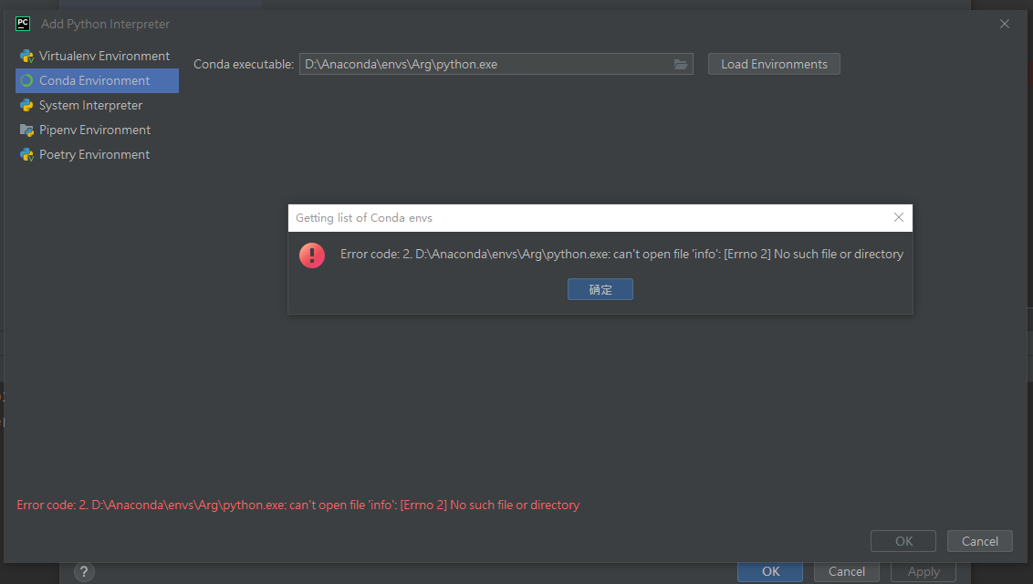The width and height of the screenshot is (1033, 584).
Task: Close the Getting list of Conda envs dialog
Action: point(899,217)
